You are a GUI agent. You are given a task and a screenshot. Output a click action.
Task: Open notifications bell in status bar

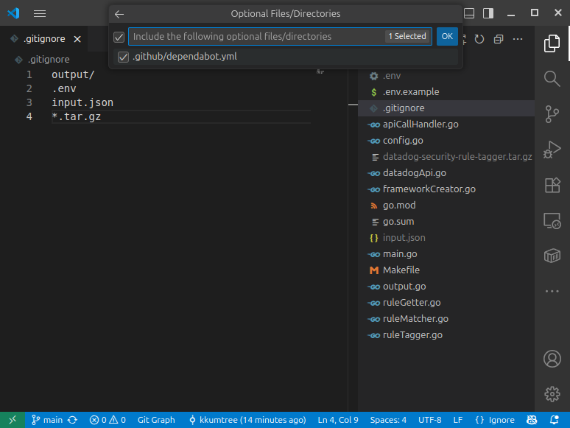pos(555,420)
